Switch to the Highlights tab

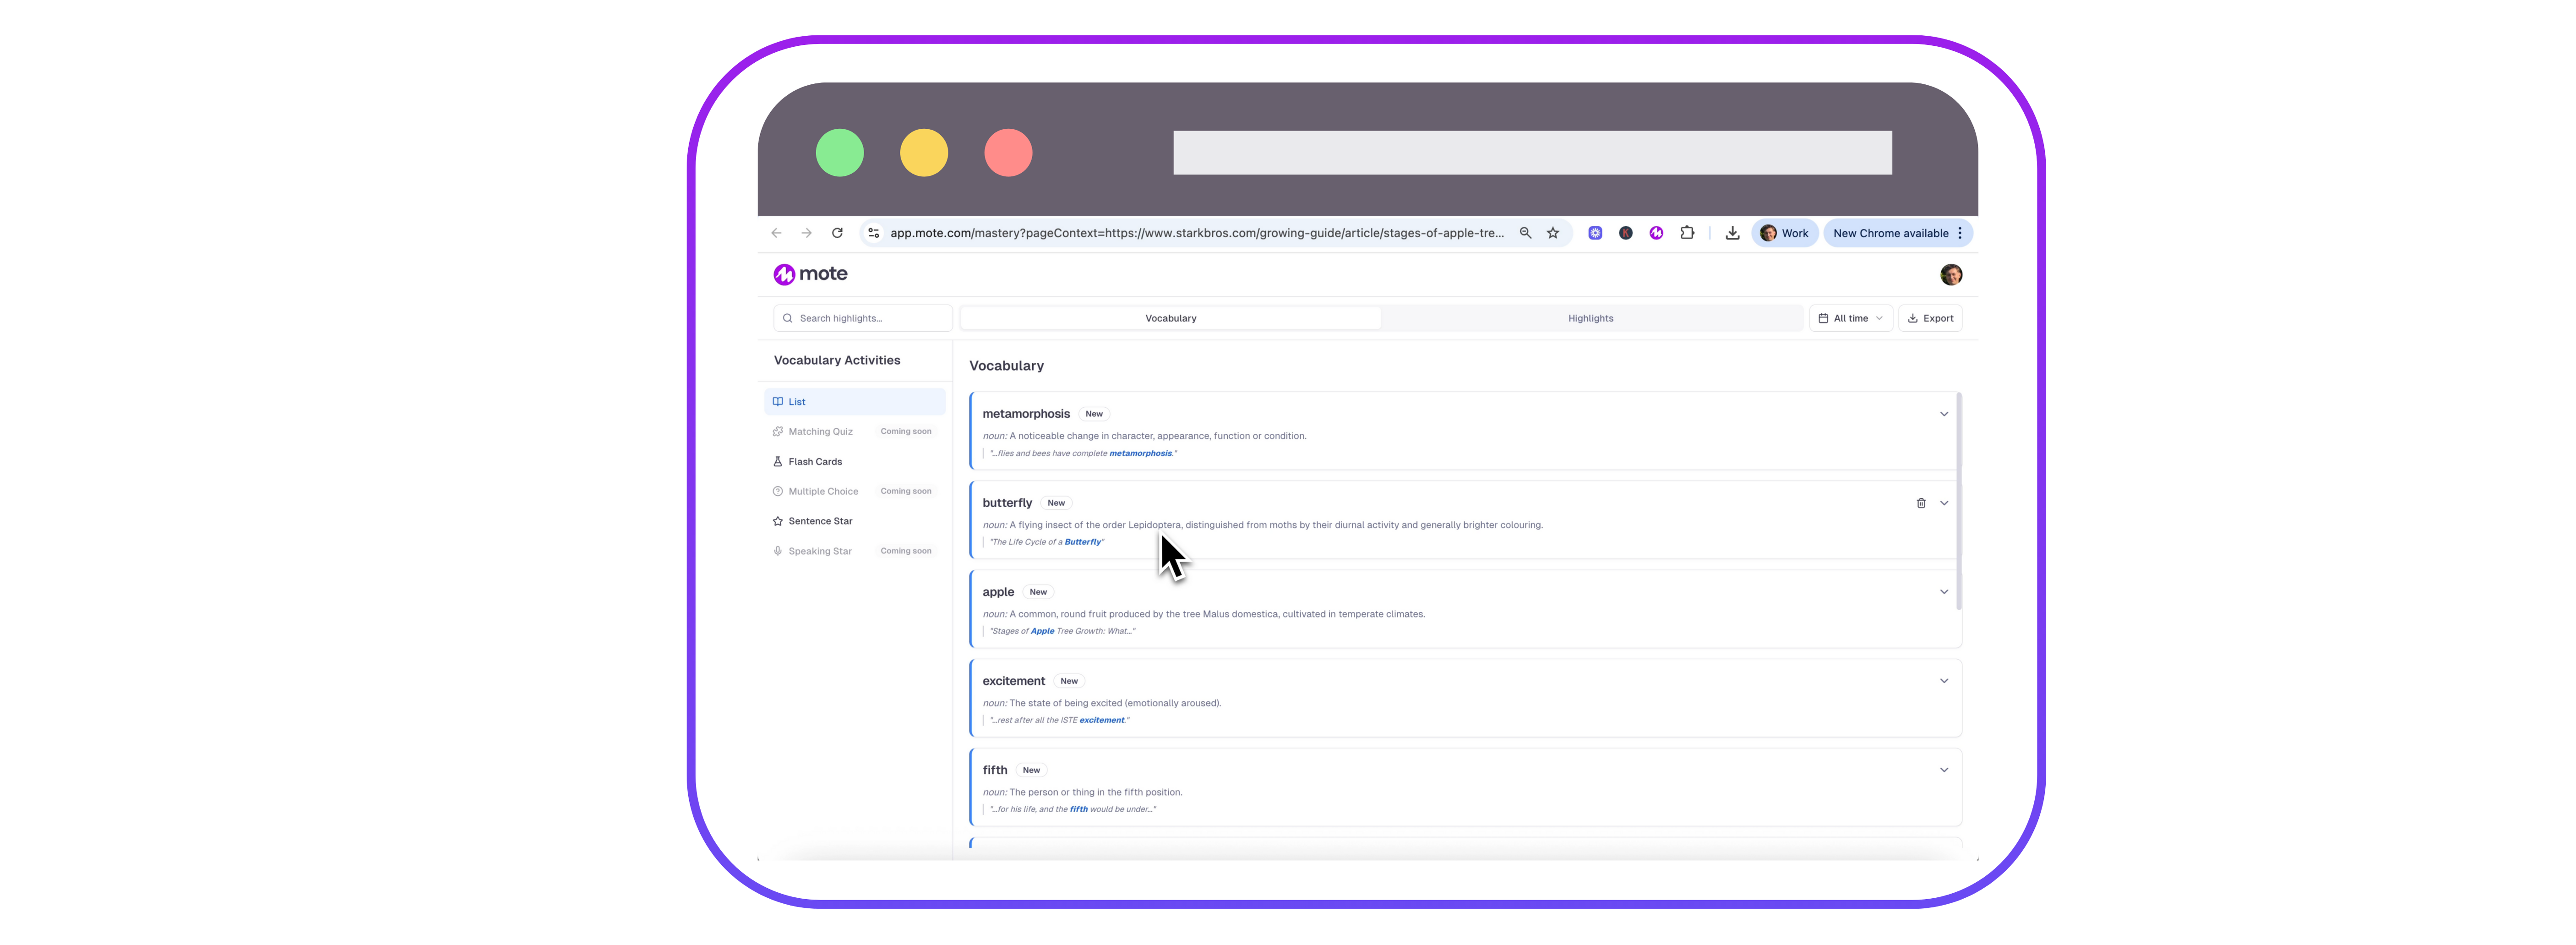[1590, 318]
